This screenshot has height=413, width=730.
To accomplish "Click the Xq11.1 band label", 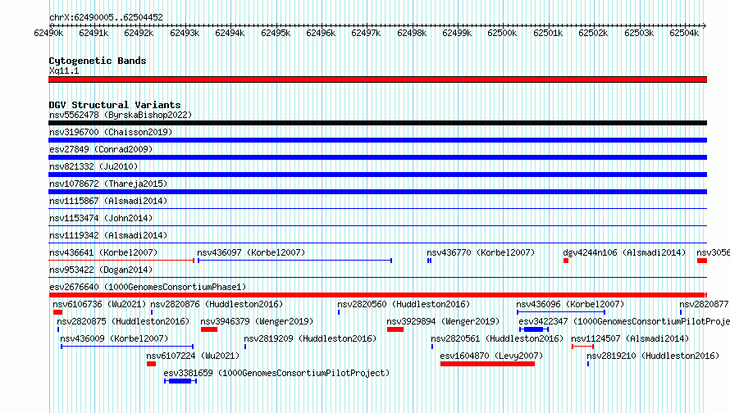I will tap(64, 70).
